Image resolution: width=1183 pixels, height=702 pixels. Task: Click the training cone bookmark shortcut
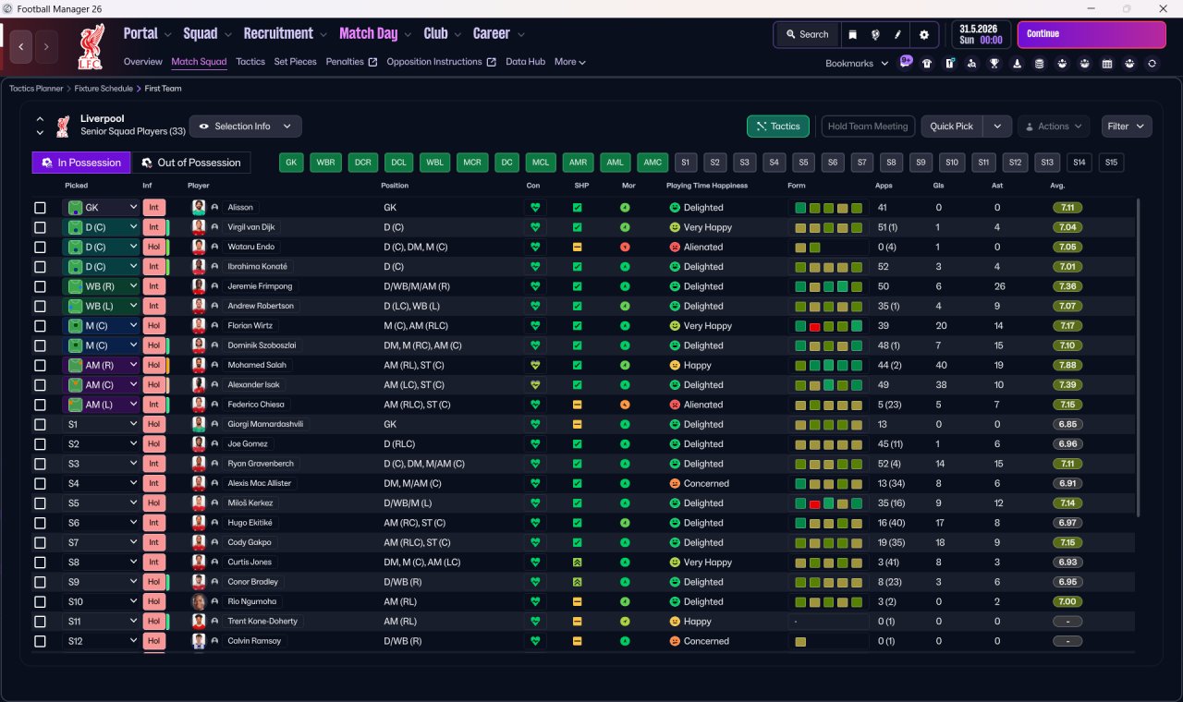point(1017,64)
